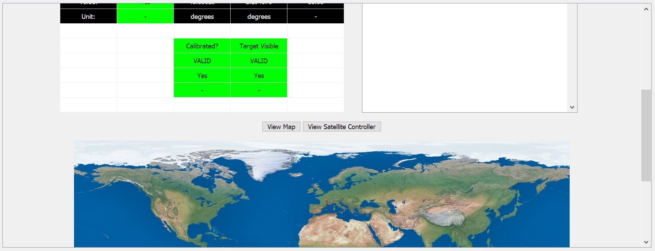Select the Calibrated? header cell

pos(202,46)
